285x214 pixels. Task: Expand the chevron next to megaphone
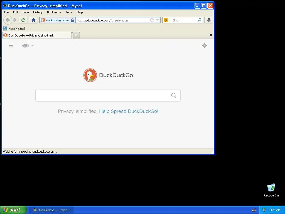click(32, 45)
